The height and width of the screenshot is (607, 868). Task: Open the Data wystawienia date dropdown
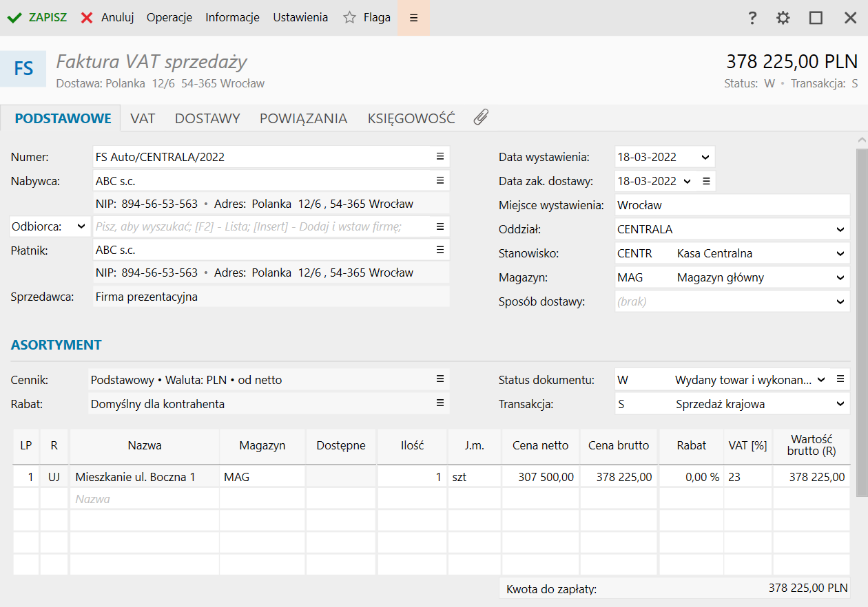click(705, 157)
